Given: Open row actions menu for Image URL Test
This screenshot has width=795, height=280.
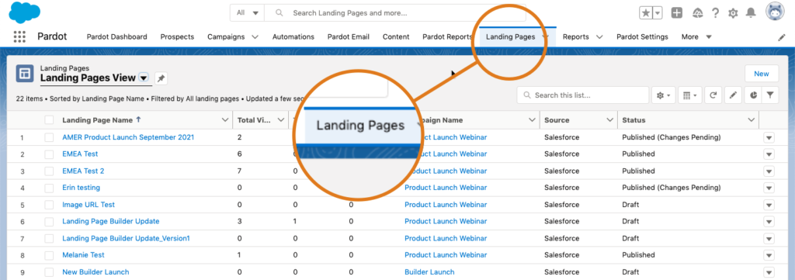Looking at the screenshot, I should coord(769,205).
